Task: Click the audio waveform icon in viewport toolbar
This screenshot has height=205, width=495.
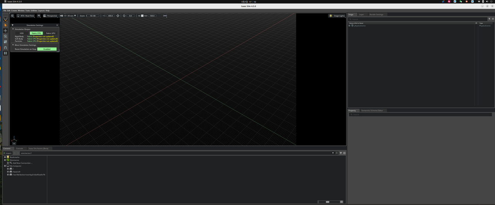Action: click(165, 16)
